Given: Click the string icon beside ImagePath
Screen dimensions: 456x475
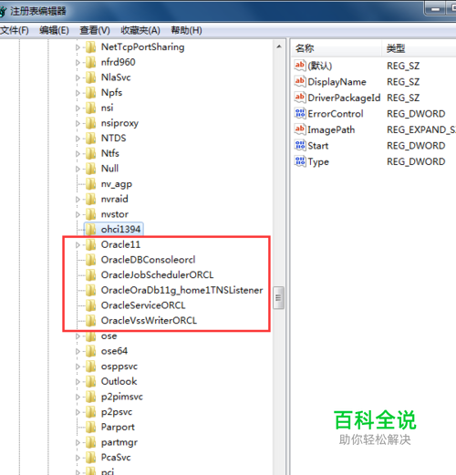Looking at the screenshot, I should [x=300, y=129].
